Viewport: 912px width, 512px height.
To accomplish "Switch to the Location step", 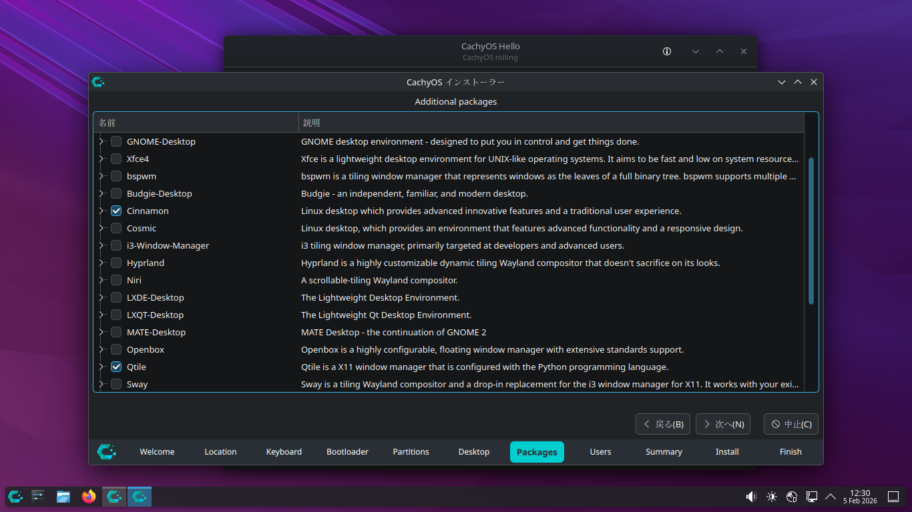I will click(220, 451).
